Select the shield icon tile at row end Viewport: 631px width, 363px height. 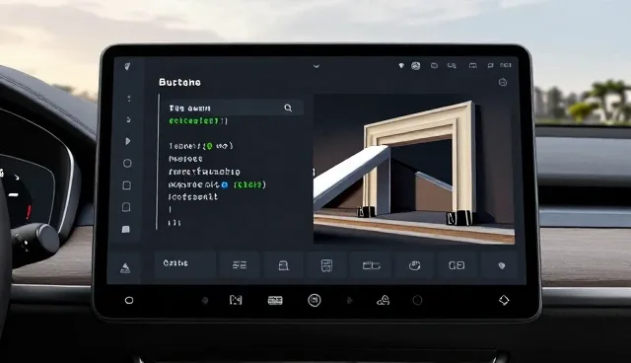tap(501, 265)
